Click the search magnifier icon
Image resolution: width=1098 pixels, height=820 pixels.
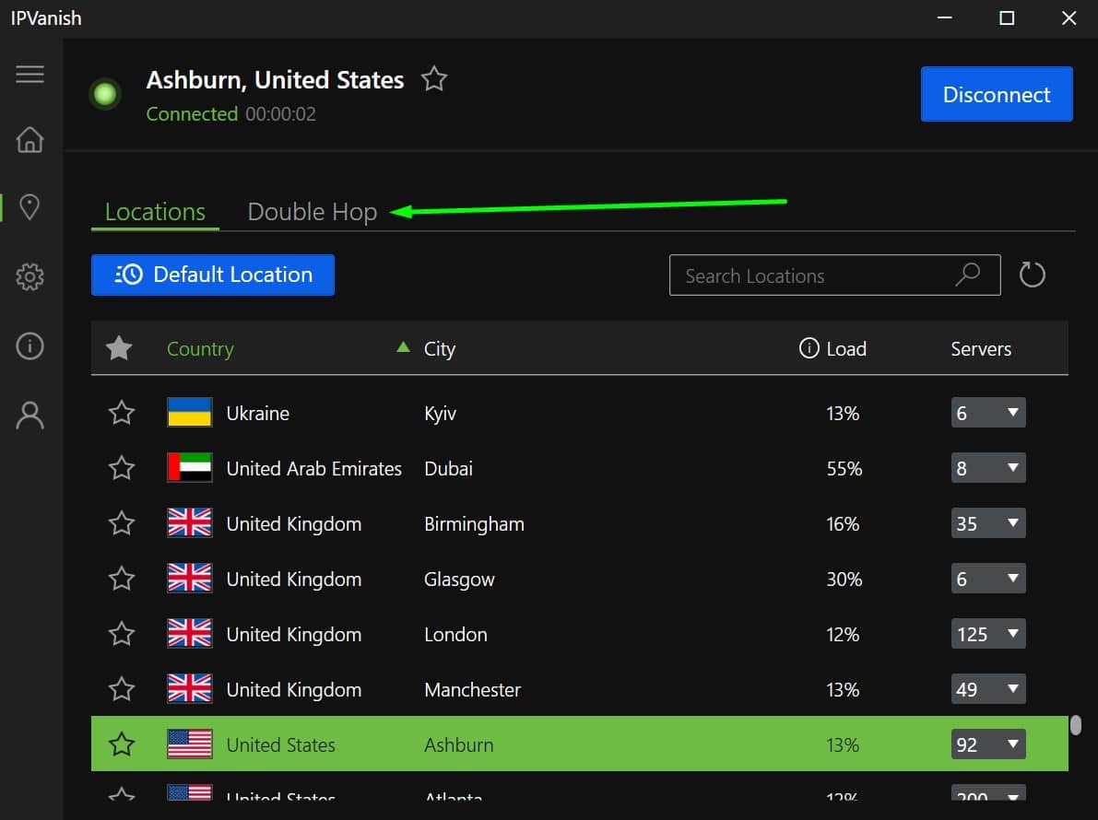click(968, 274)
